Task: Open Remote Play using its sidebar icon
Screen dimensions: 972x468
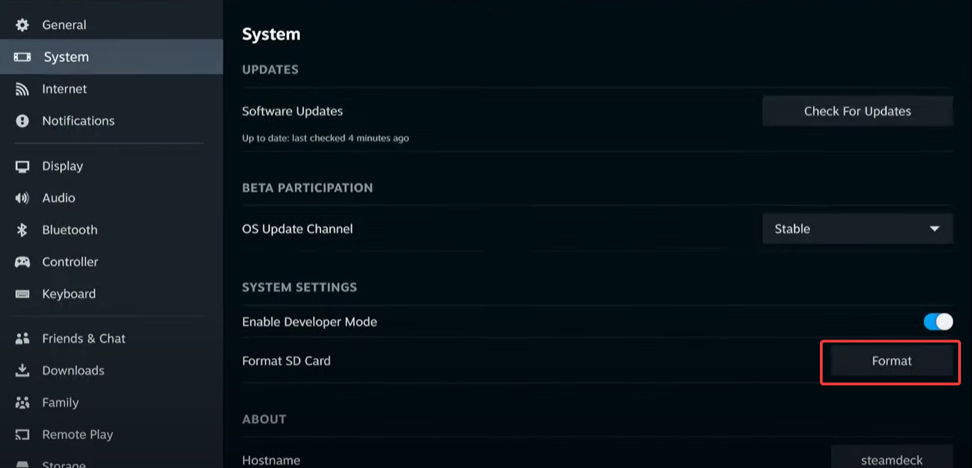Action: point(23,434)
